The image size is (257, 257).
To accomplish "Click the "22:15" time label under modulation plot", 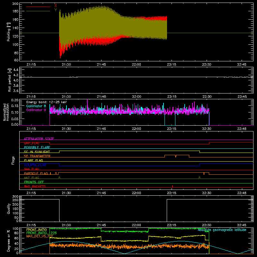I will [172, 129].
